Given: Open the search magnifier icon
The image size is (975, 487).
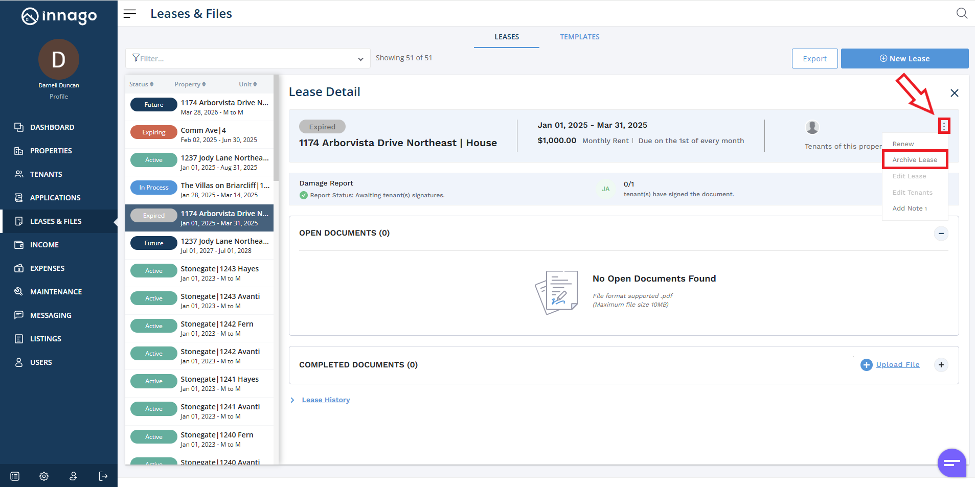Looking at the screenshot, I should point(962,13).
